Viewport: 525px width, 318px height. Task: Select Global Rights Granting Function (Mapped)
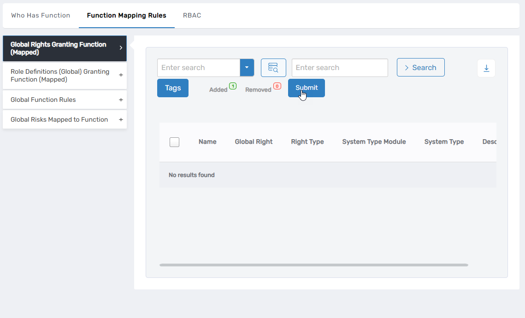click(x=60, y=48)
